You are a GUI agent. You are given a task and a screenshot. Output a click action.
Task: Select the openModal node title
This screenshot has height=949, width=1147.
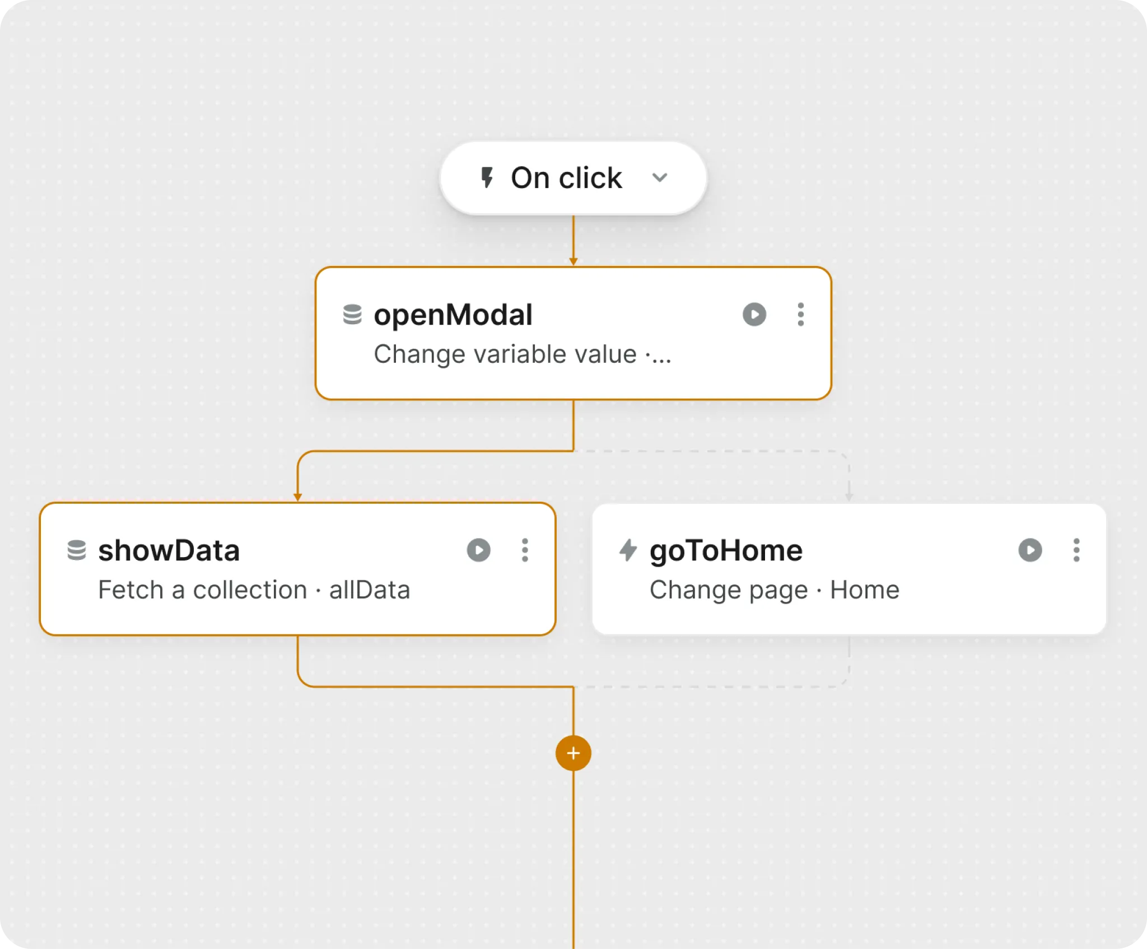[x=453, y=315]
